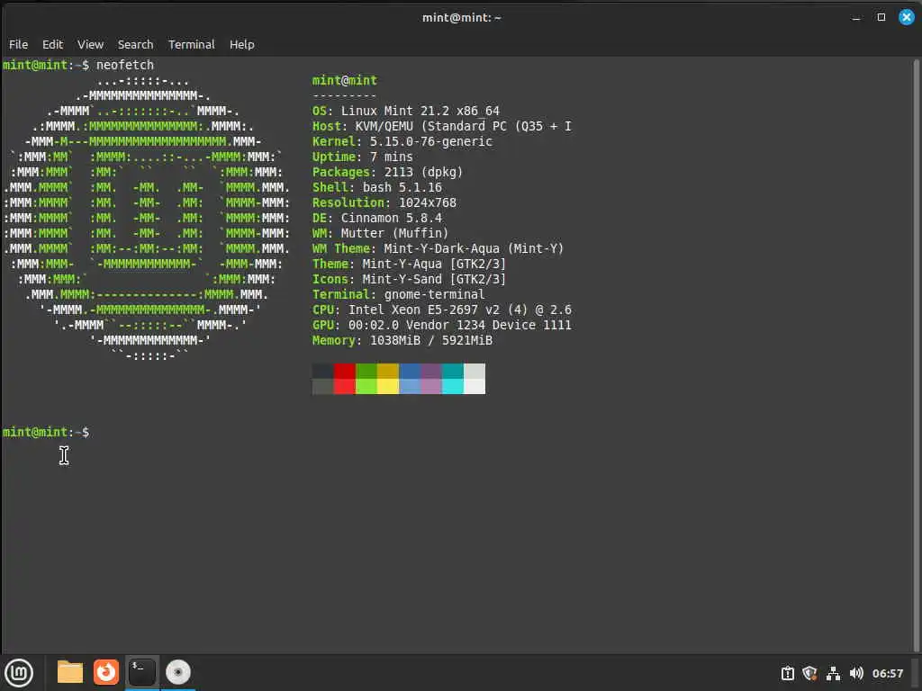
Task: Open the Help menu
Action: (x=241, y=45)
